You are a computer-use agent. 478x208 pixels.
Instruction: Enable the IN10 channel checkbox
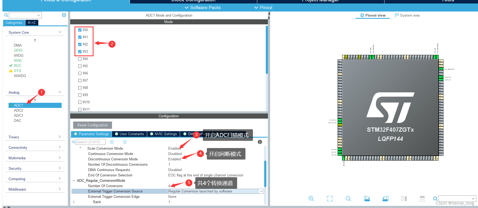coord(80,102)
